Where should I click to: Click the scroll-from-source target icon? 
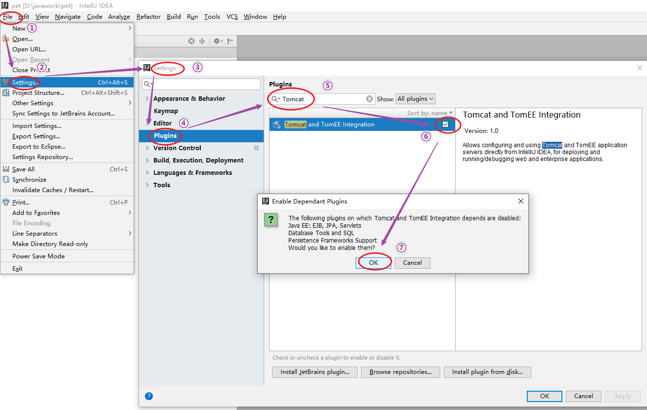coord(191,41)
